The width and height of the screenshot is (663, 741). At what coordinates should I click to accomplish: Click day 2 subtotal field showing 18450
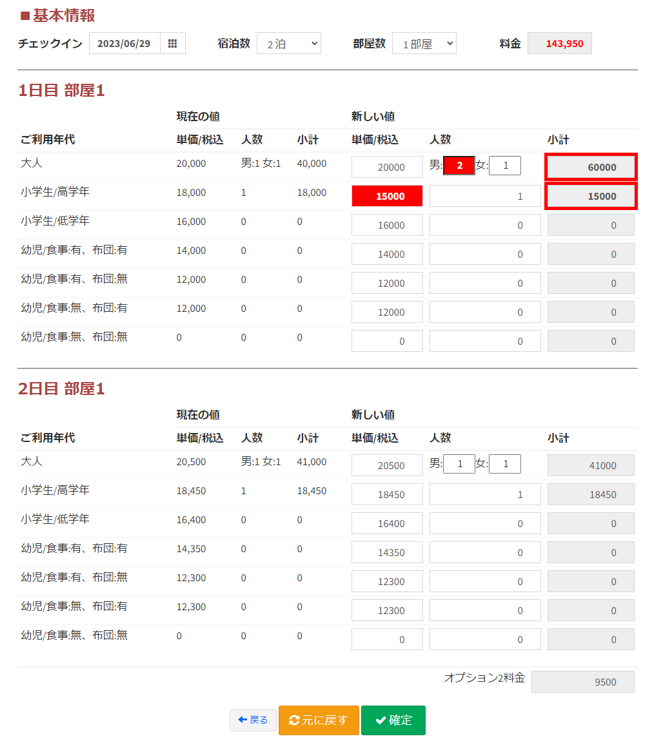(591, 494)
